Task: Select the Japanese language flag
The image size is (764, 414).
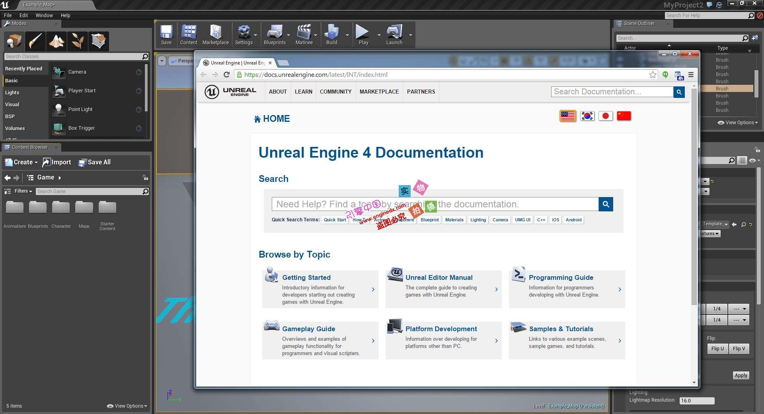Action: pyautogui.click(x=606, y=116)
